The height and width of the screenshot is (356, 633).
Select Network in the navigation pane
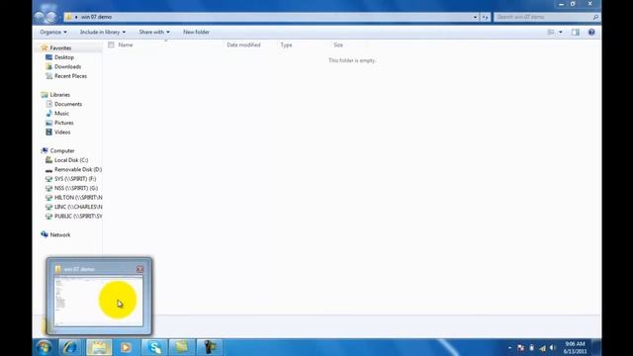pos(60,235)
